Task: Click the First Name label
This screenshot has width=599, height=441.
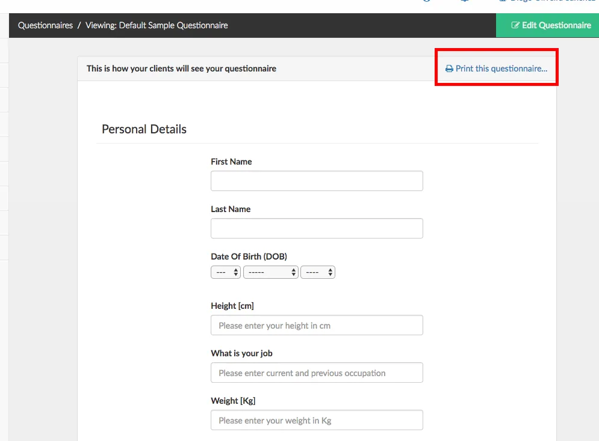Action: pyautogui.click(x=231, y=162)
